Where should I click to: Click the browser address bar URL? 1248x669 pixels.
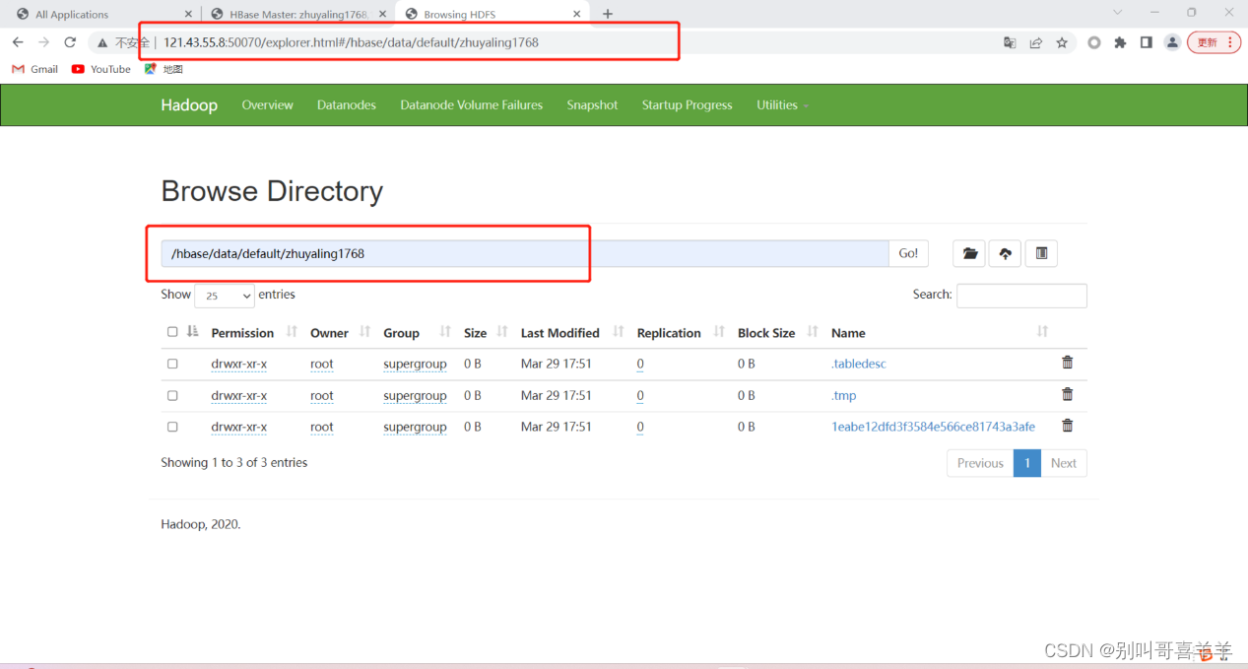click(351, 42)
